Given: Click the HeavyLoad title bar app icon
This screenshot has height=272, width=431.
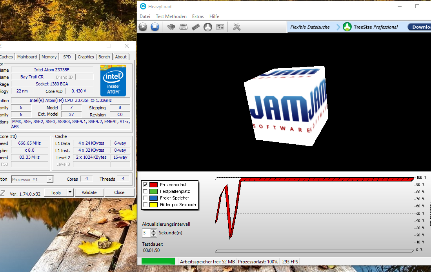Looking at the screenshot, I should [x=143, y=6].
